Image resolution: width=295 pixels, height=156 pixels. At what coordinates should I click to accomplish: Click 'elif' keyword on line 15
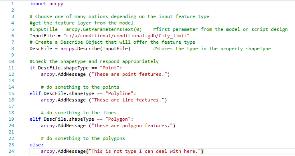tap(35, 93)
